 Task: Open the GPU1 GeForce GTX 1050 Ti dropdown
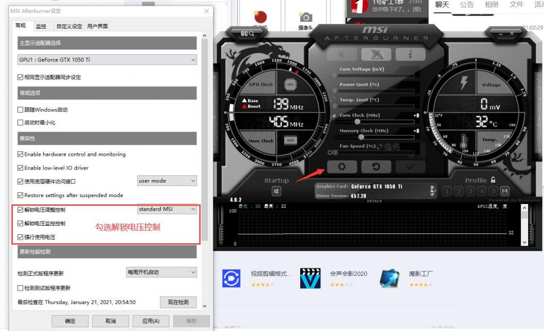click(x=107, y=60)
